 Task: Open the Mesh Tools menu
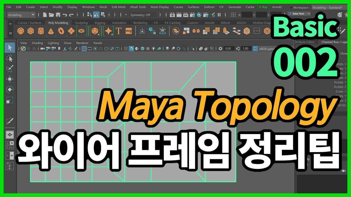coord(138,7)
